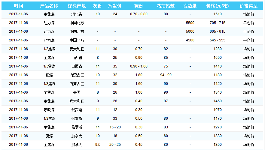Select the 挥发份 column header
Viewport: 265px width, 150px height.
(115, 6)
